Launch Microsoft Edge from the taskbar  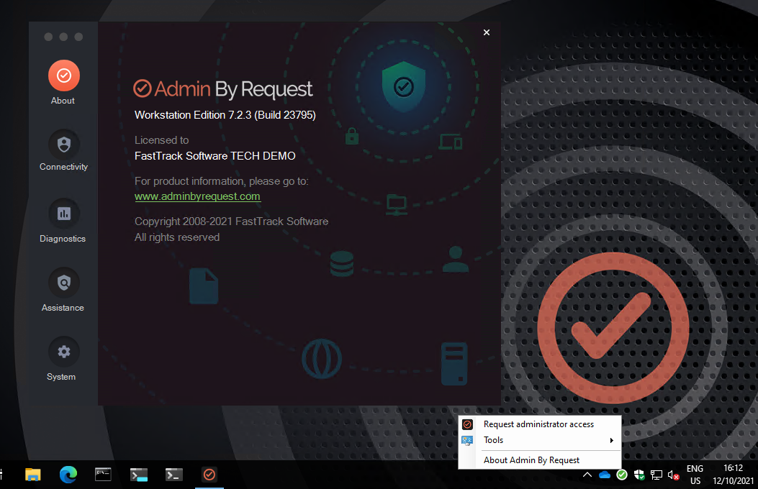[x=68, y=475]
